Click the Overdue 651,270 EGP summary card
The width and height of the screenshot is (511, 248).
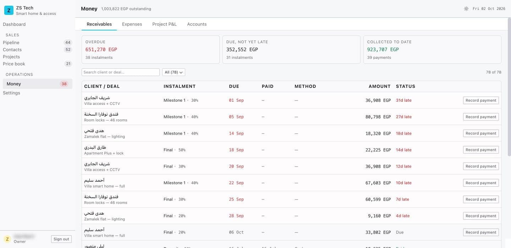tap(150, 50)
